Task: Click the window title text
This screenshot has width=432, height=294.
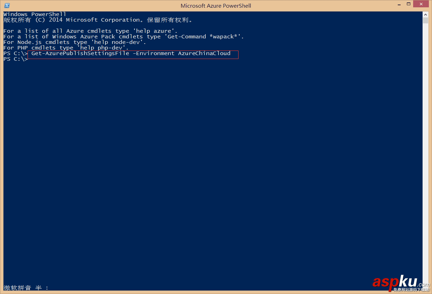Action: pyautogui.click(x=216, y=6)
